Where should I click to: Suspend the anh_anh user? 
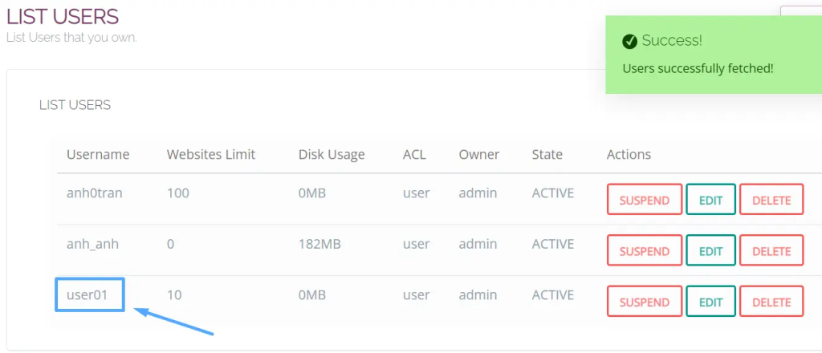pyautogui.click(x=645, y=251)
